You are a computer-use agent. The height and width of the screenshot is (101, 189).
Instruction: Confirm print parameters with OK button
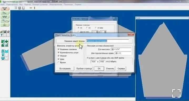click(99, 68)
